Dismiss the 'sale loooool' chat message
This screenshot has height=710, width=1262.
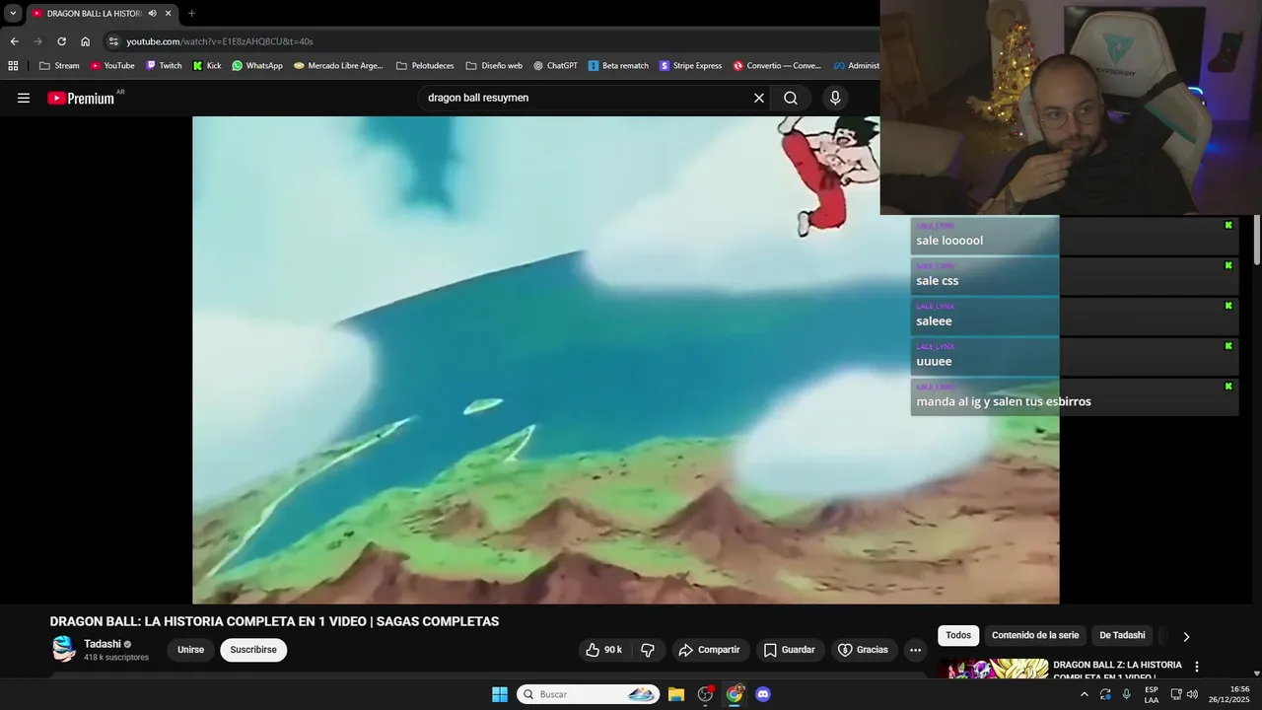pos(1228,226)
